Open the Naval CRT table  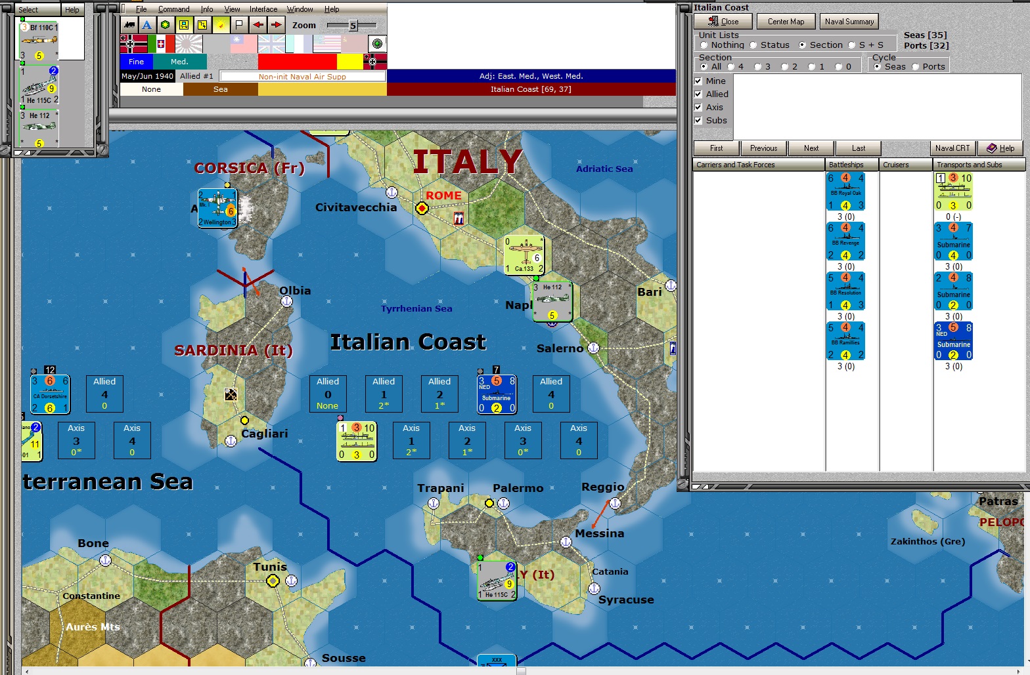(x=952, y=148)
